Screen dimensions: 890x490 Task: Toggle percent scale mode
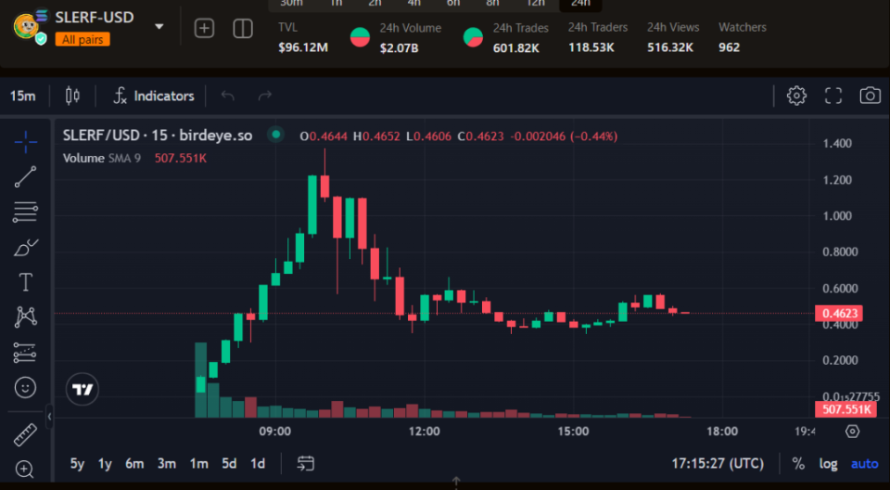(x=798, y=464)
